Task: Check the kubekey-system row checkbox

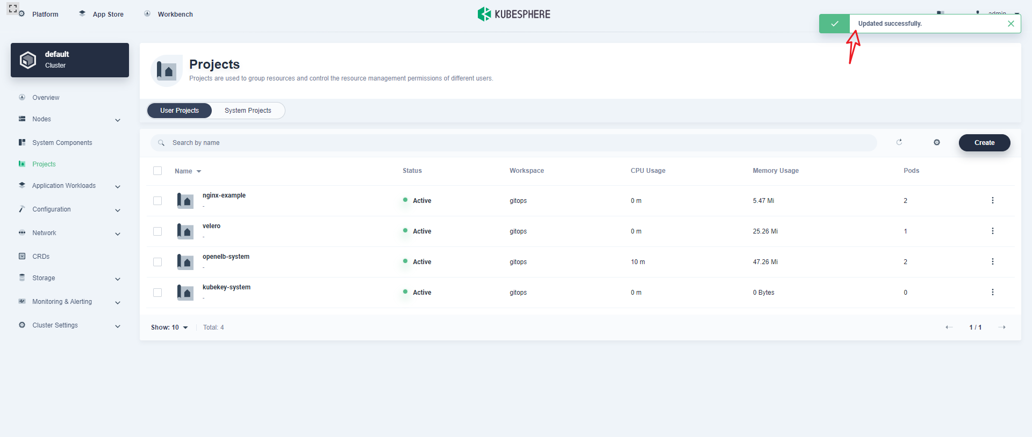Action: coord(157,293)
